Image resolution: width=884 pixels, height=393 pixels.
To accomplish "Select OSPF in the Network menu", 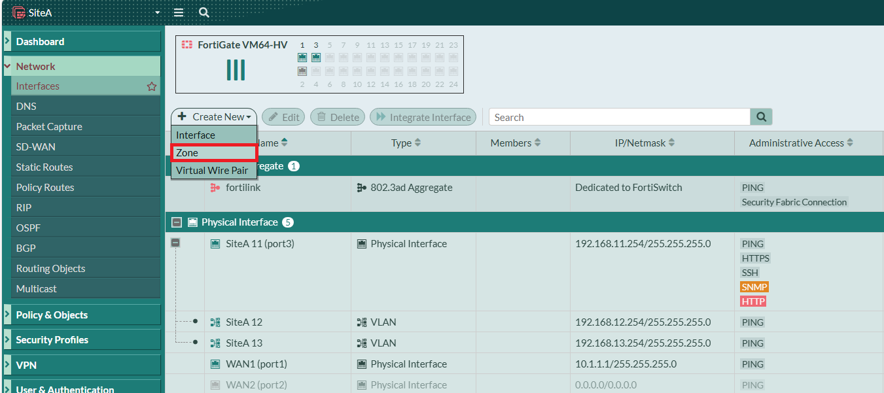I will pyautogui.click(x=86, y=228).
